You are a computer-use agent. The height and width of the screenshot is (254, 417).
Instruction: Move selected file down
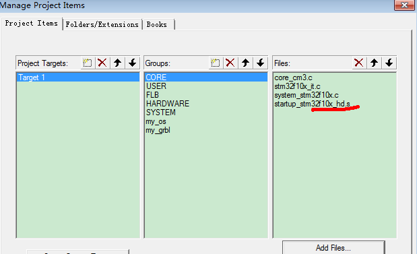pos(389,63)
